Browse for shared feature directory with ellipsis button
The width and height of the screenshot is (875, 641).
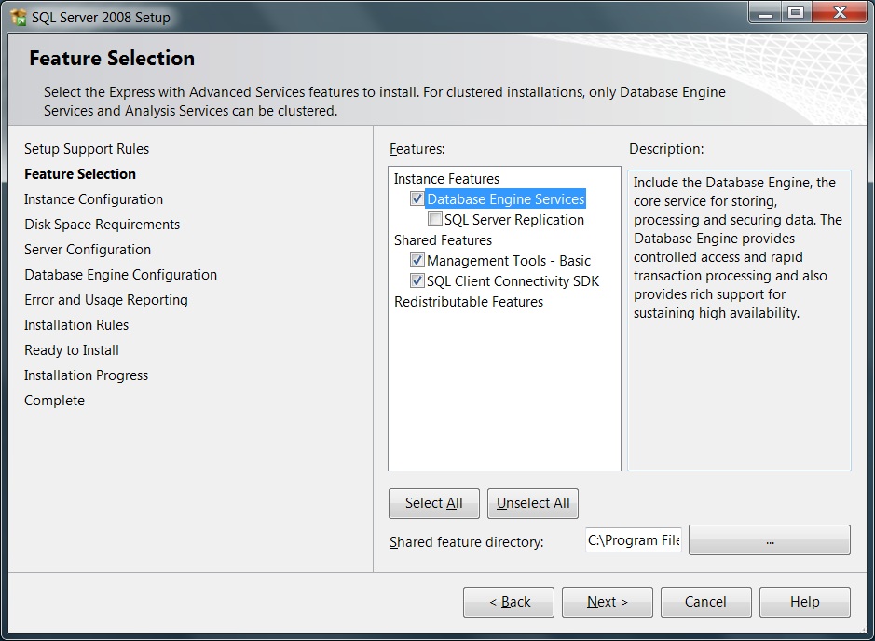(769, 540)
